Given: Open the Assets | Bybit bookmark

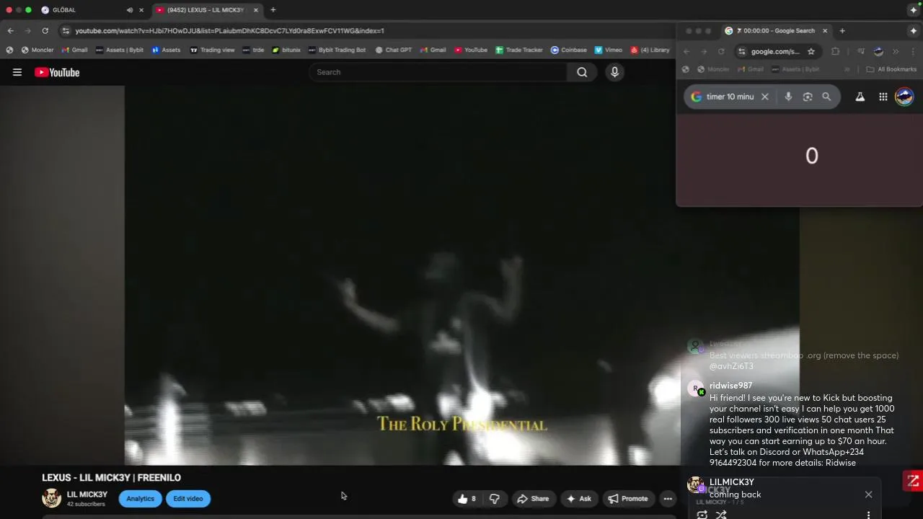Looking at the screenshot, I should [120, 50].
